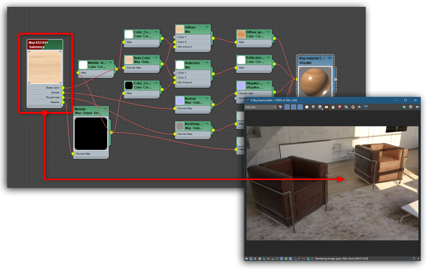Toggle the green channel in frame buffer
Screen dimensions: 432x270
pos(293,107)
